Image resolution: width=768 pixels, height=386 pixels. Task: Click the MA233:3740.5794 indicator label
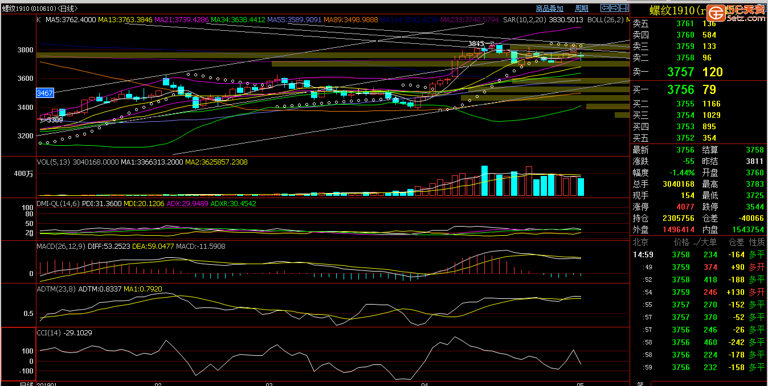pos(469,19)
